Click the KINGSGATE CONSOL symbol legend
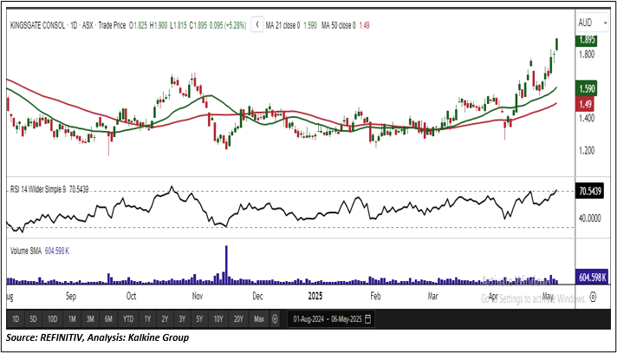The image size is (617, 353). coord(37,25)
